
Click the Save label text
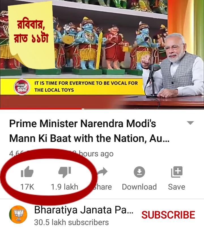pyautogui.click(x=177, y=187)
